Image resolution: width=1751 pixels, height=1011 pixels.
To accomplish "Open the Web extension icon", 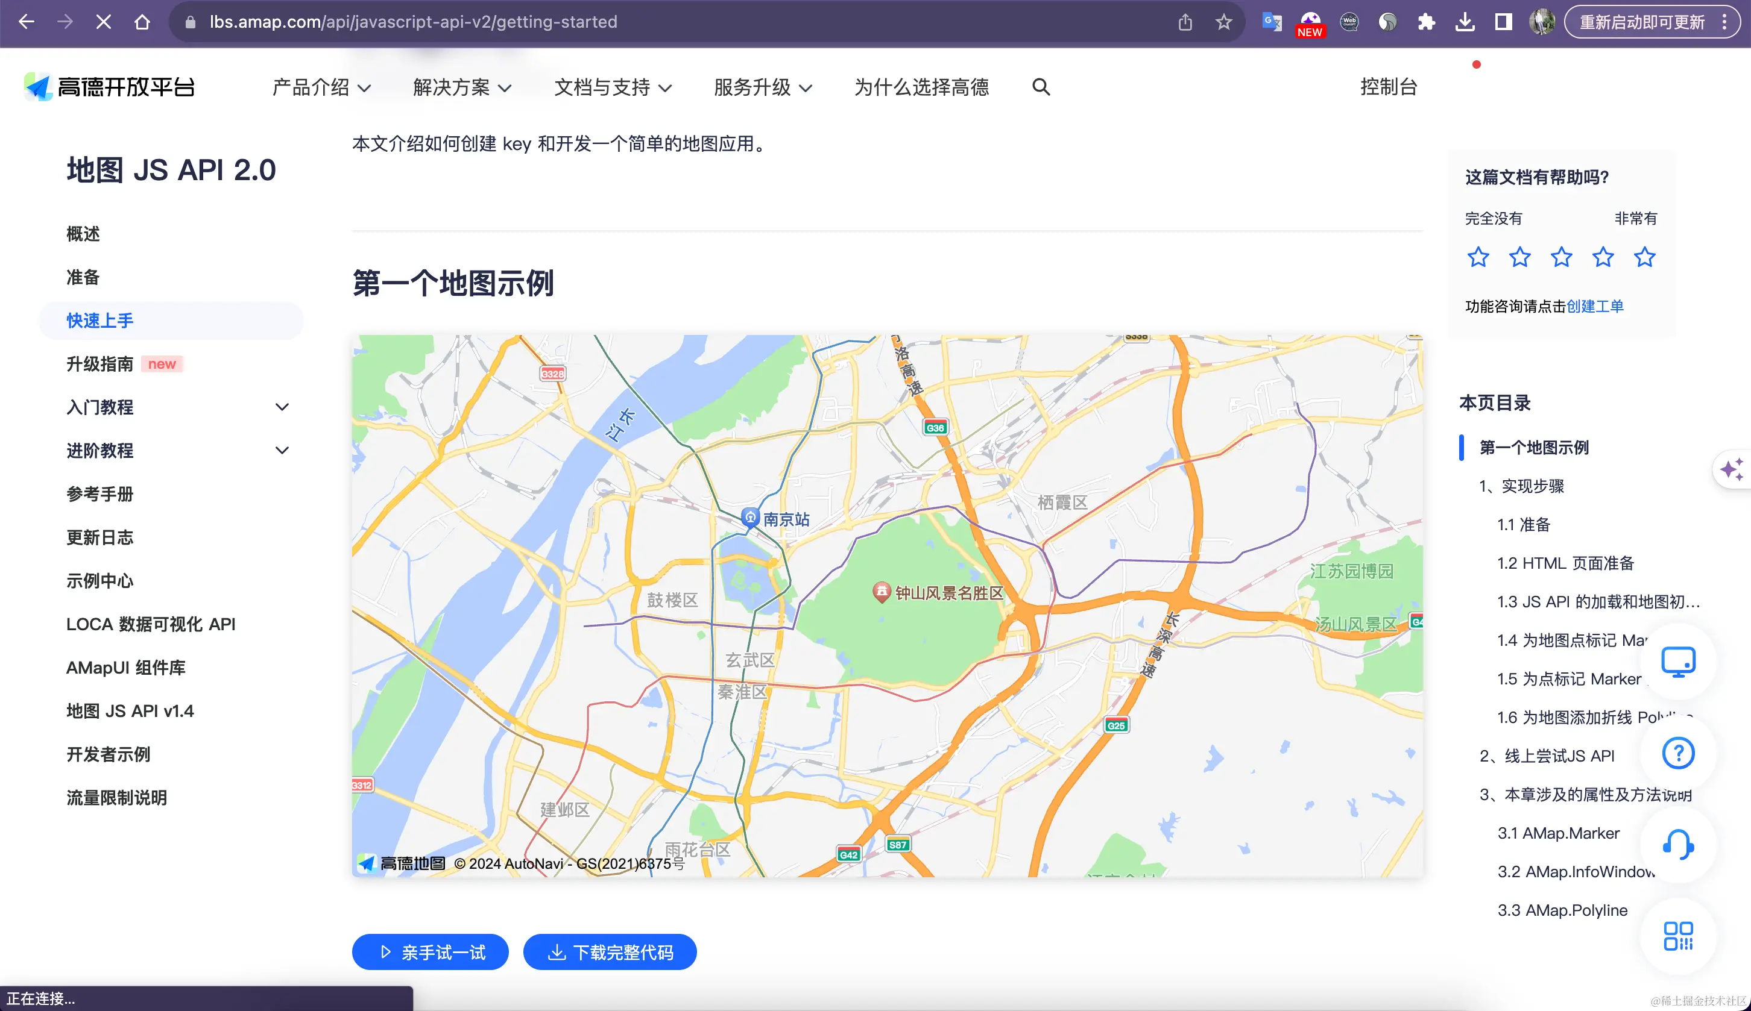I will coord(1349,22).
